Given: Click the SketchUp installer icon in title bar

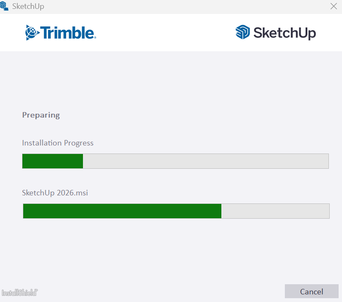Looking at the screenshot, I should [4, 6].
